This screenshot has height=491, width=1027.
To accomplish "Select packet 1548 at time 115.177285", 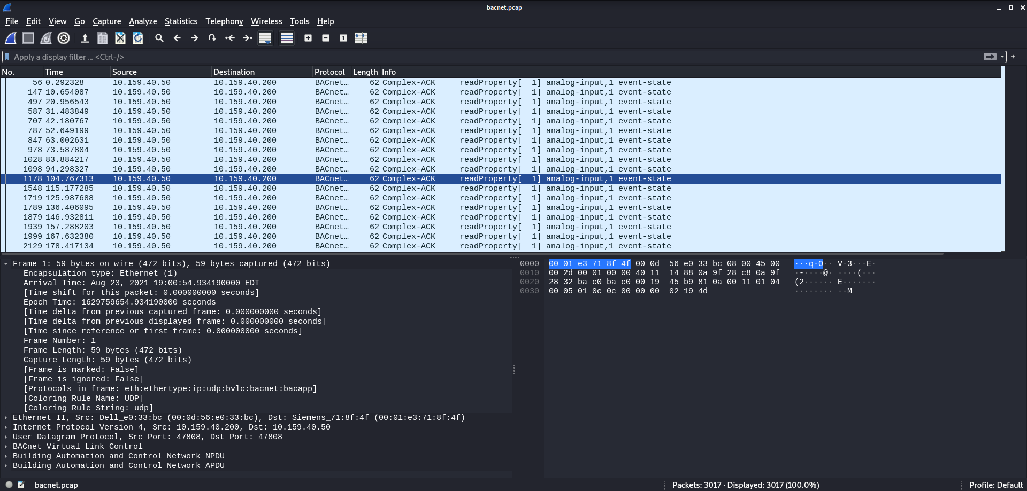I will pyautogui.click(x=501, y=188).
